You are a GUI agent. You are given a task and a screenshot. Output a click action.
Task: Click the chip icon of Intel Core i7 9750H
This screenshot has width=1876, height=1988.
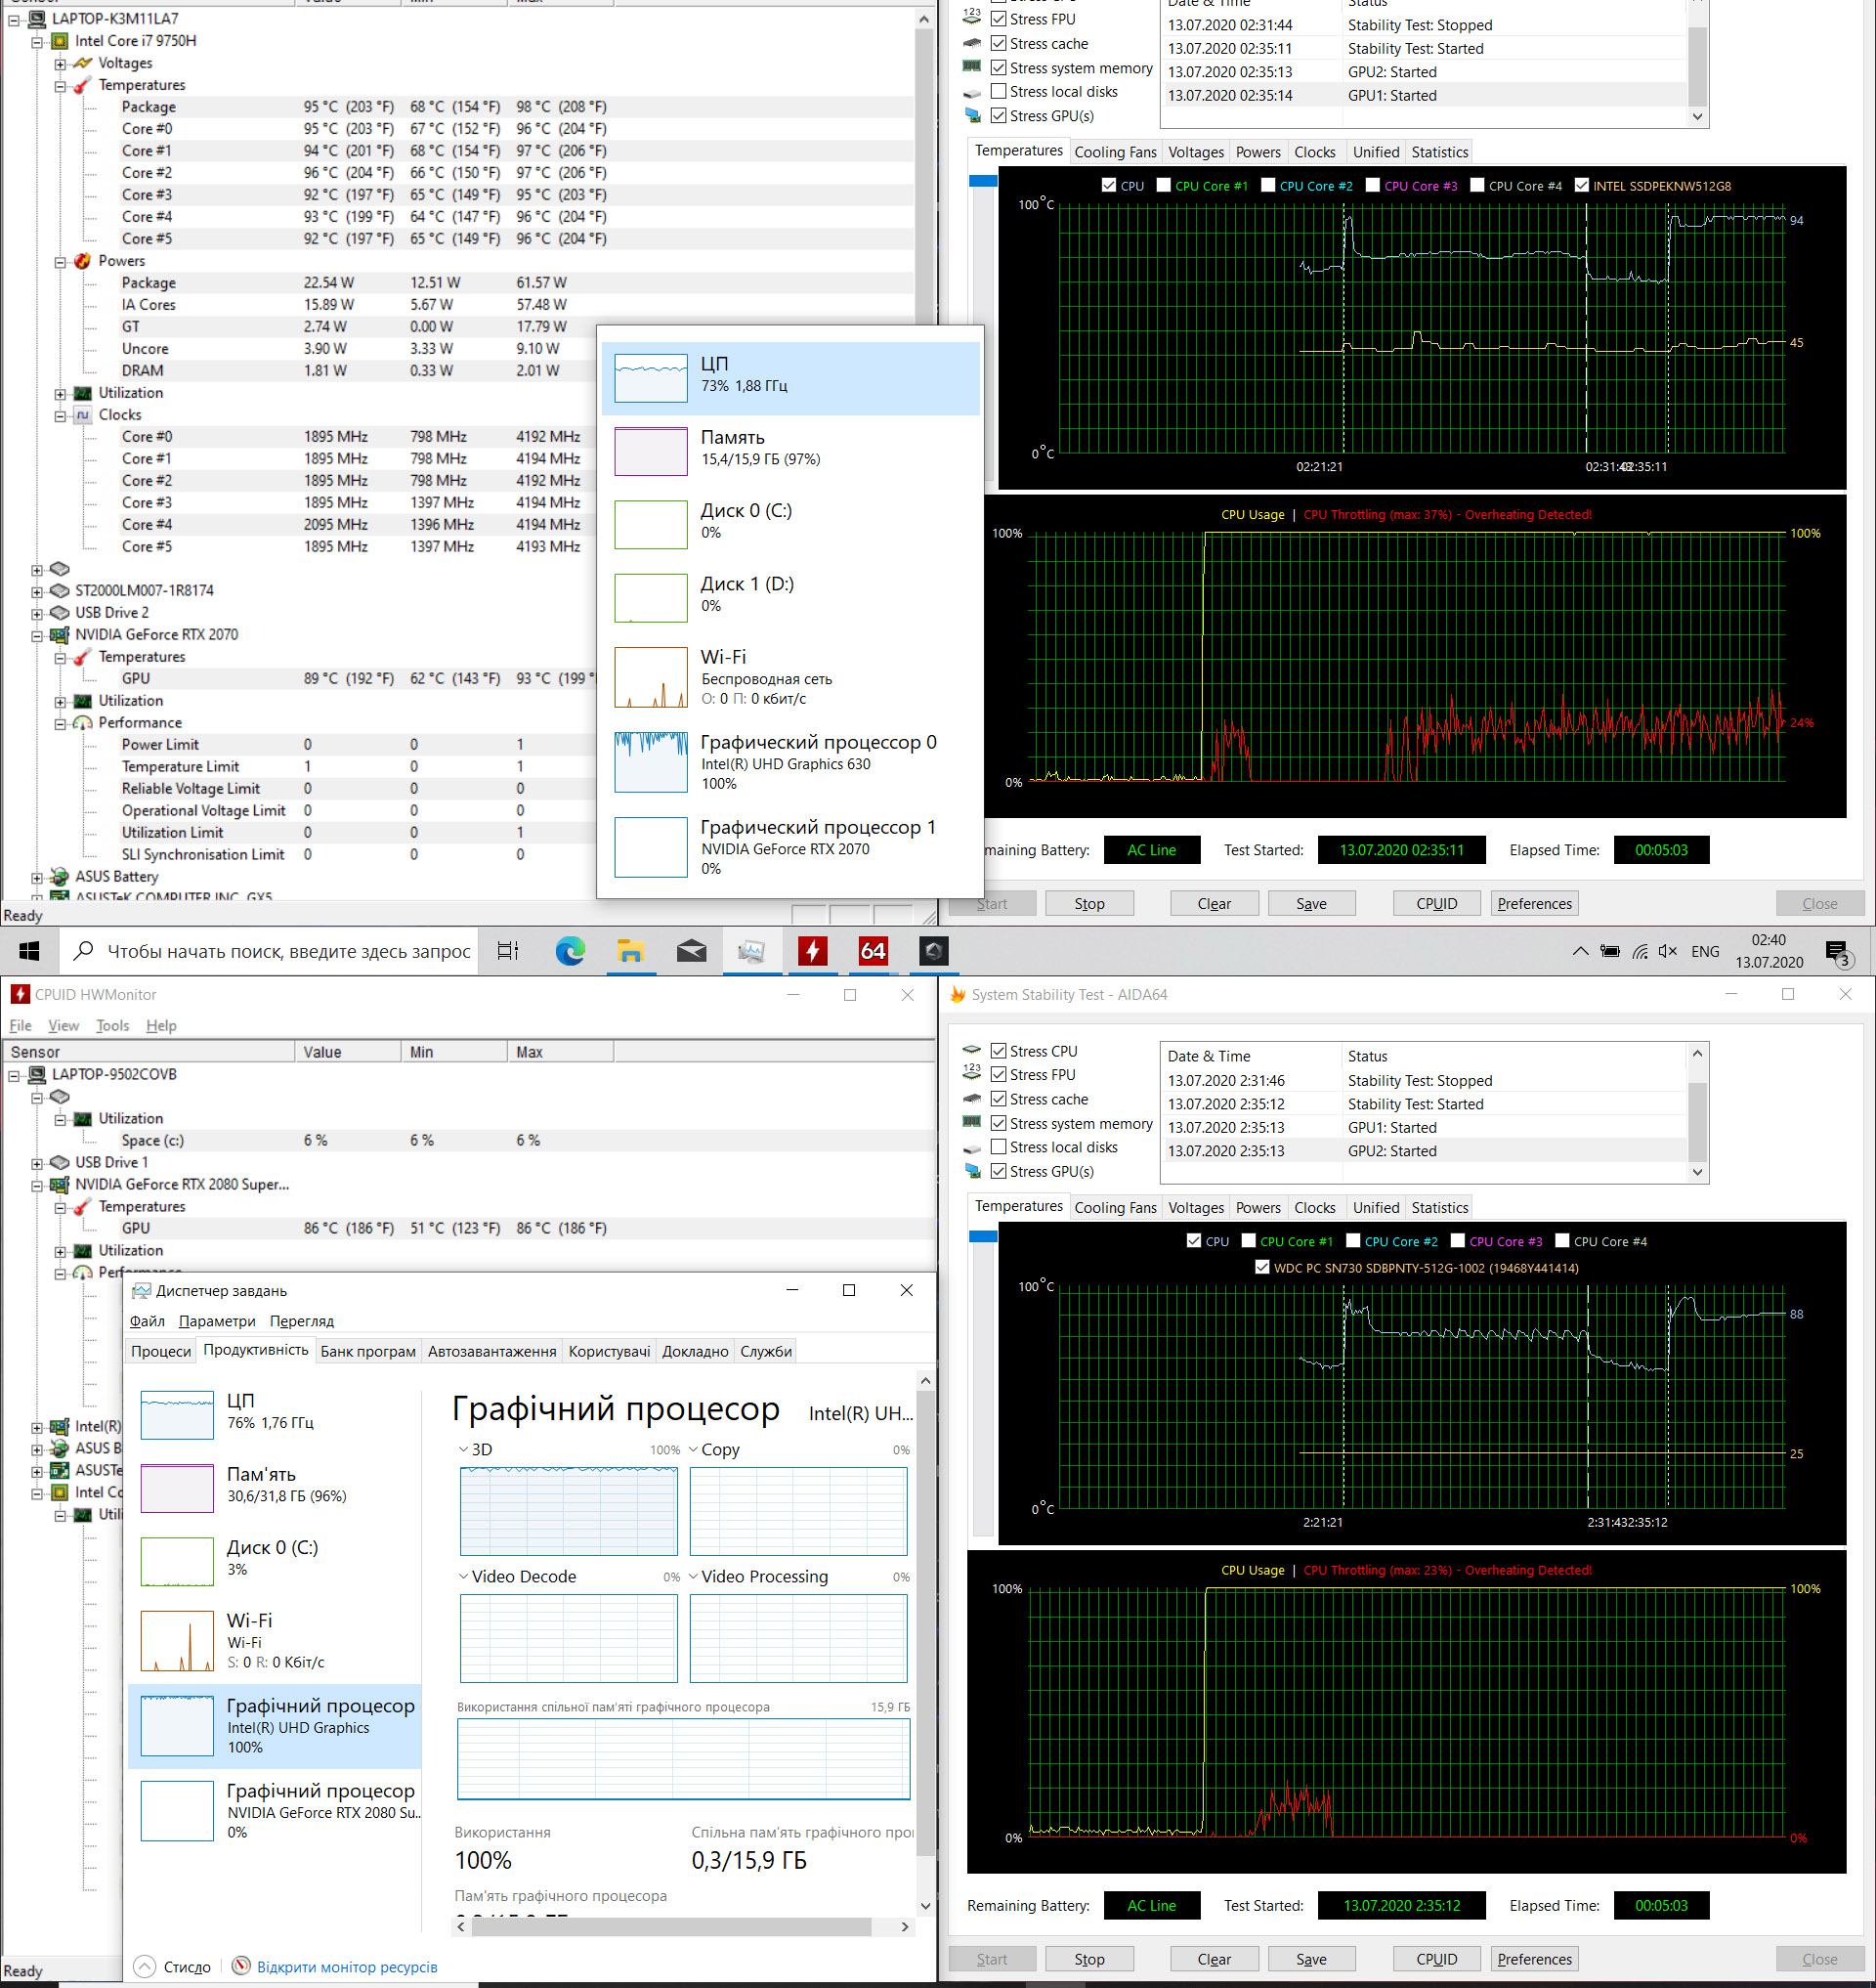coord(60,41)
